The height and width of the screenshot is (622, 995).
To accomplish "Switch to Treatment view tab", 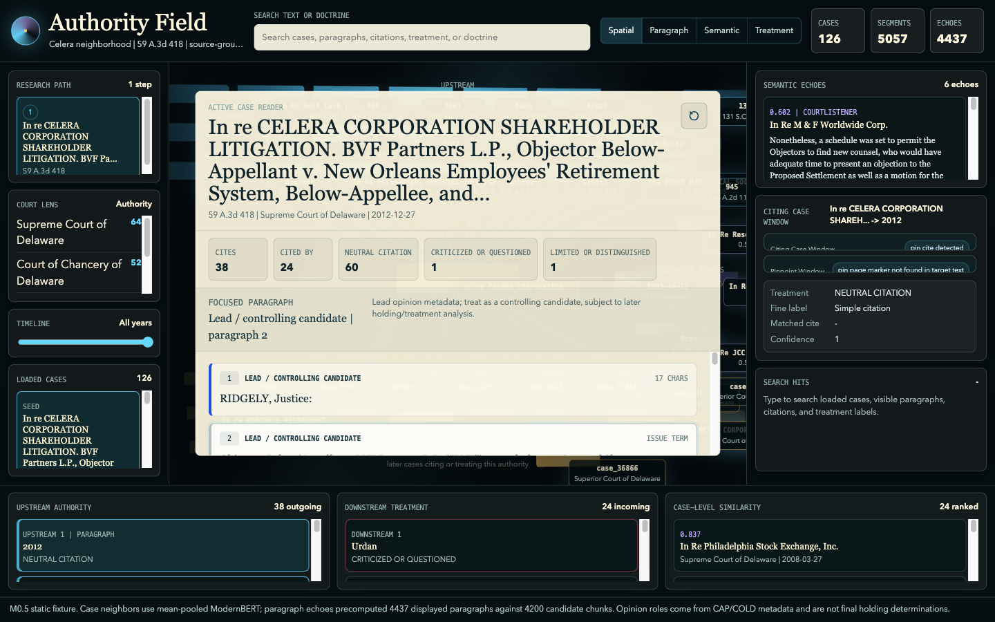I will (774, 30).
